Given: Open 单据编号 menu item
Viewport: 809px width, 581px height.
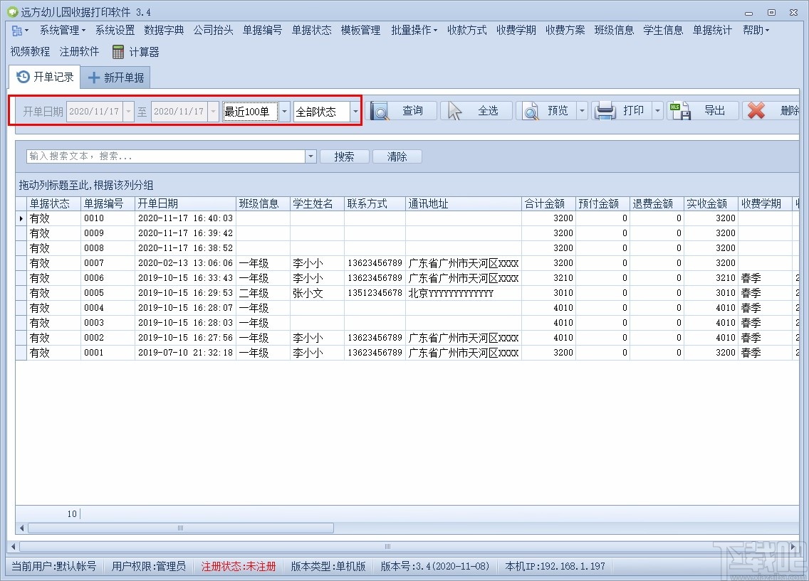Looking at the screenshot, I should pyautogui.click(x=263, y=31).
